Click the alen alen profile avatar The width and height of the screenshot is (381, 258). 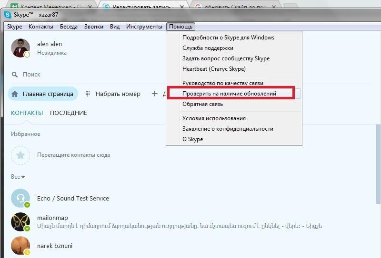tap(20, 48)
